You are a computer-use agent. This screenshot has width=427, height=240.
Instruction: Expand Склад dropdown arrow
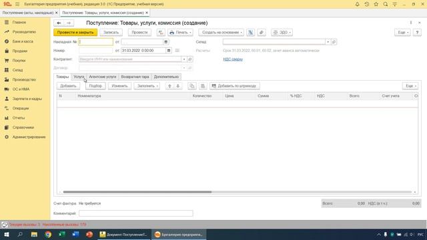[328, 42]
